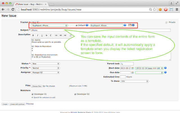The width and height of the screenshot is (180, 113).
Task: Open Due date calendar picker icon
Action: pyautogui.click(x=132, y=73)
